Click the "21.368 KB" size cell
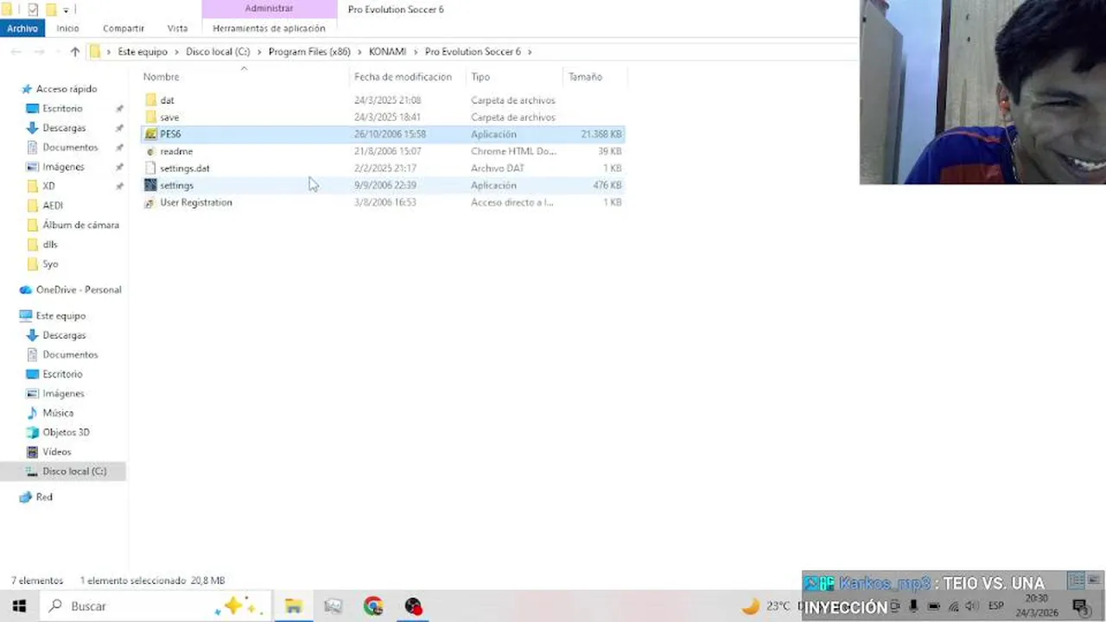 pos(601,134)
